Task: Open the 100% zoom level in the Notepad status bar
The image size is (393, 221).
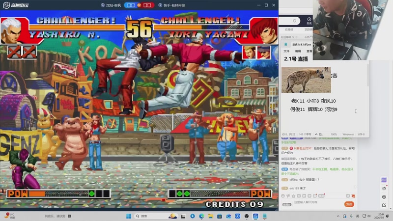Action: tap(334, 134)
